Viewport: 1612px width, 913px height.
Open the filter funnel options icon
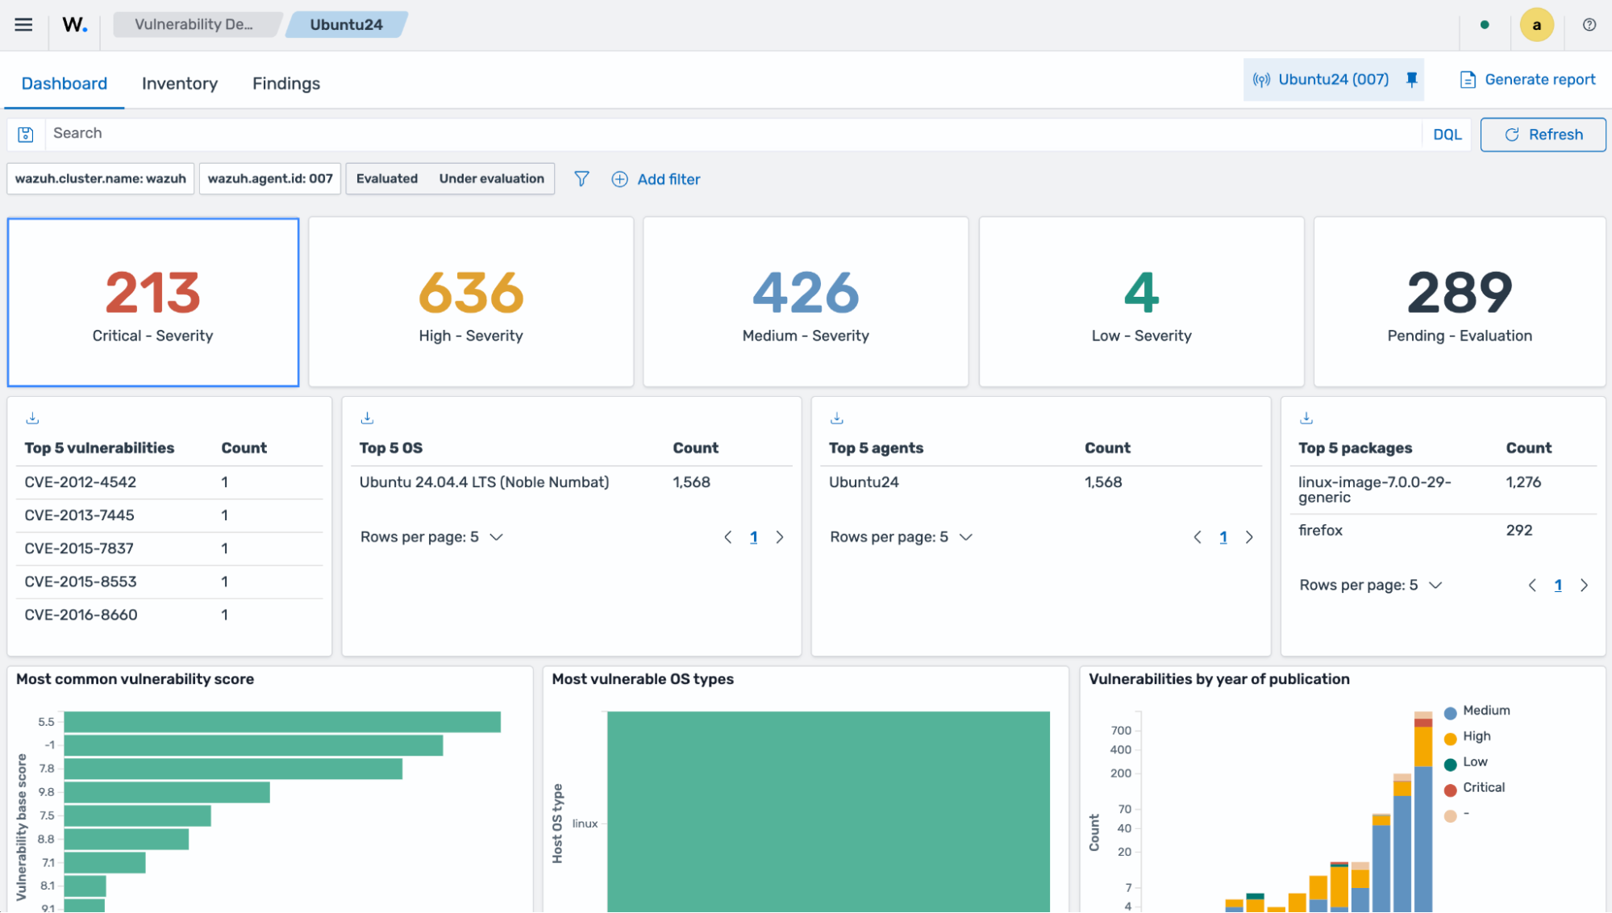point(581,179)
